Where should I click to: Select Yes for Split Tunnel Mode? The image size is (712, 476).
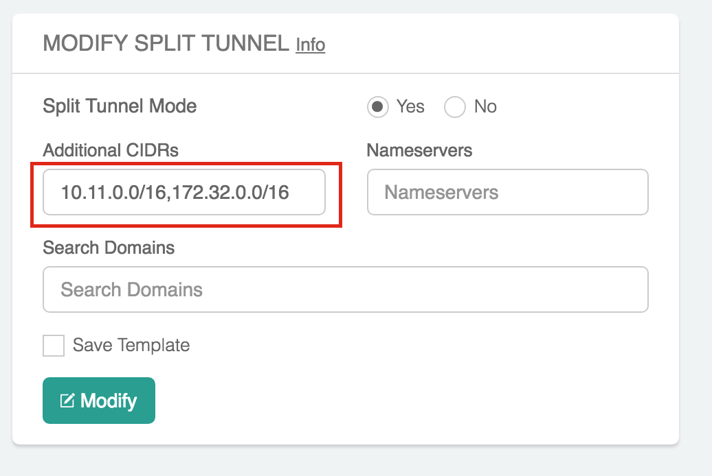(377, 107)
